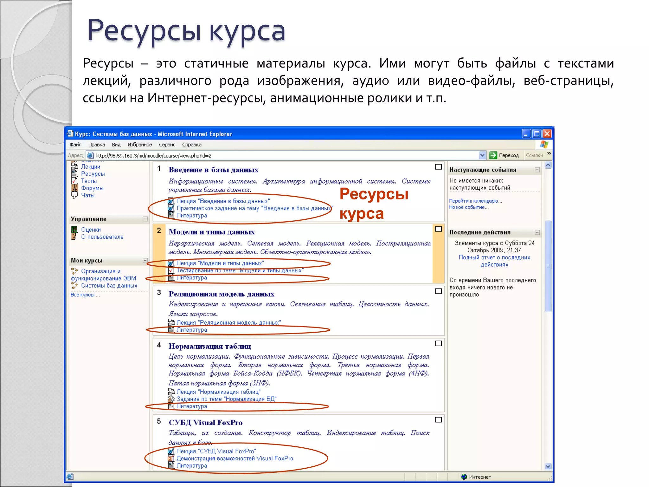The width and height of the screenshot is (649, 487).
Task: Click lesson icon of Лекция "Нормализация таблиц"
Action: coord(171,392)
